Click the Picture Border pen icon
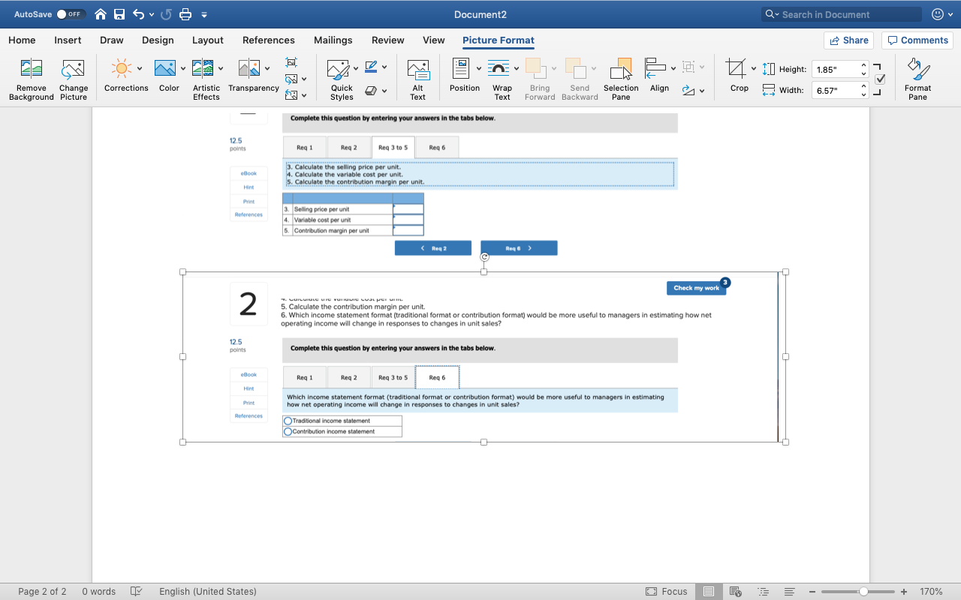 coord(371,67)
